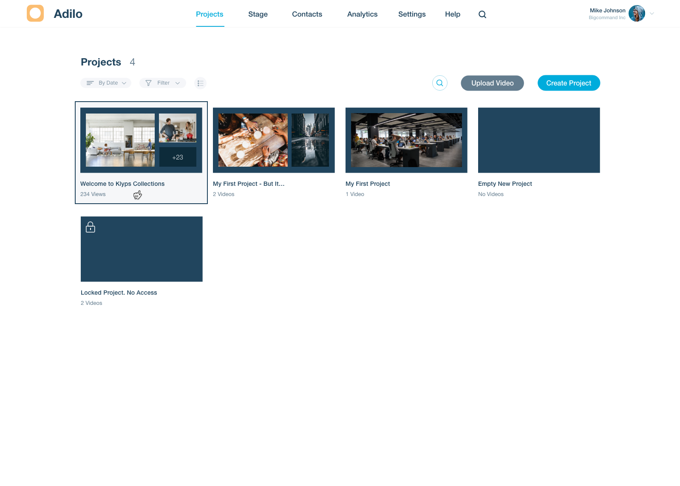Image resolution: width=680 pixels, height=486 pixels.
Task: Click the lock icon on the Locked Project thumbnail
Action: click(91, 227)
